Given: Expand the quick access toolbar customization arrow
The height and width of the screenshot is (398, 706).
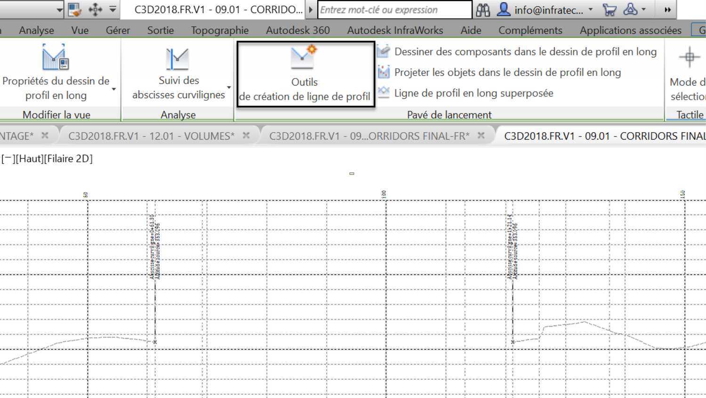Looking at the screenshot, I should click(x=113, y=9).
